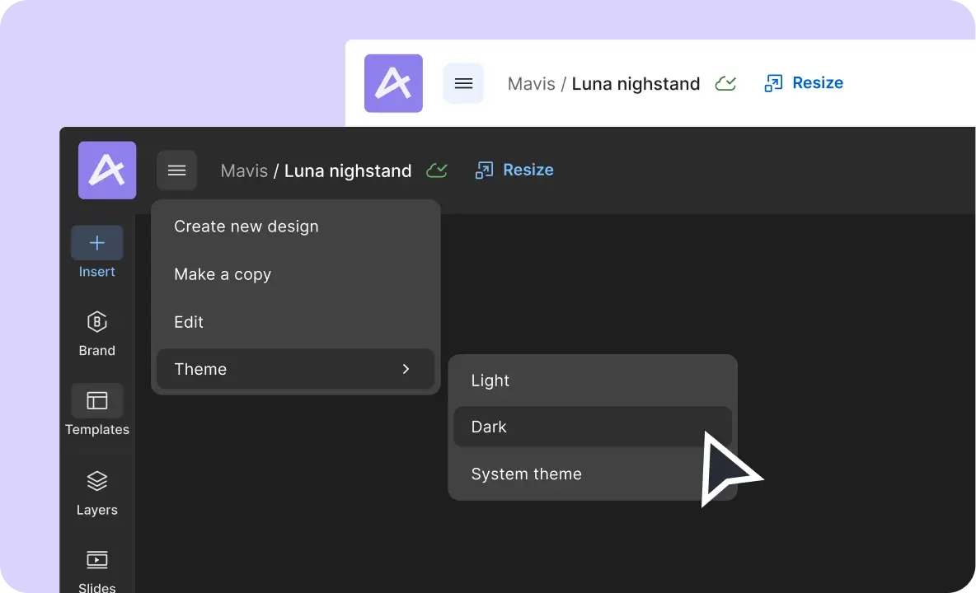This screenshot has height=593, width=976.
Task: Select Create new design from the menu
Action: point(246,226)
